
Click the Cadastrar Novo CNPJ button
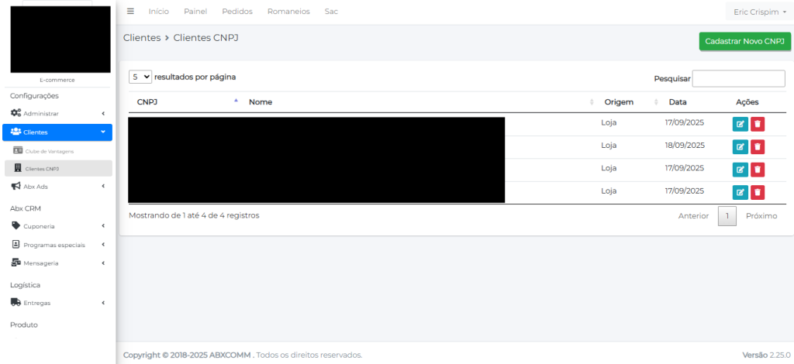coord(744,41)
